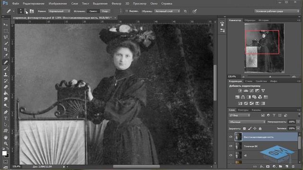Select the Healing Brush tool
Viewport: 303px width, 170px height.
point(6,62)
